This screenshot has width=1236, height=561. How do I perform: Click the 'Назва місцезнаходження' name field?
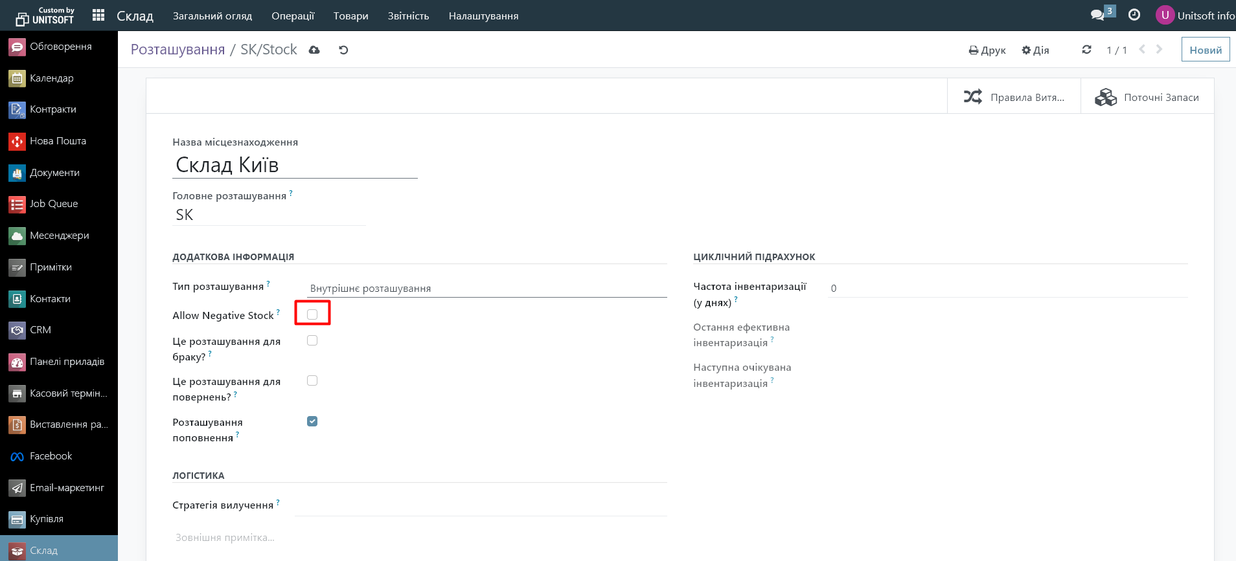point(295,165)
